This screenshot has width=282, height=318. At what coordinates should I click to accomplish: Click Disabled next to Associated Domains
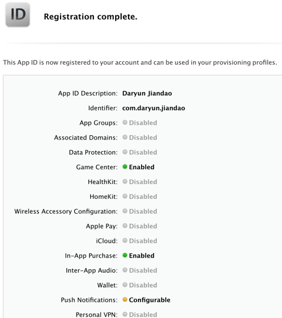(x=143, y=137)
